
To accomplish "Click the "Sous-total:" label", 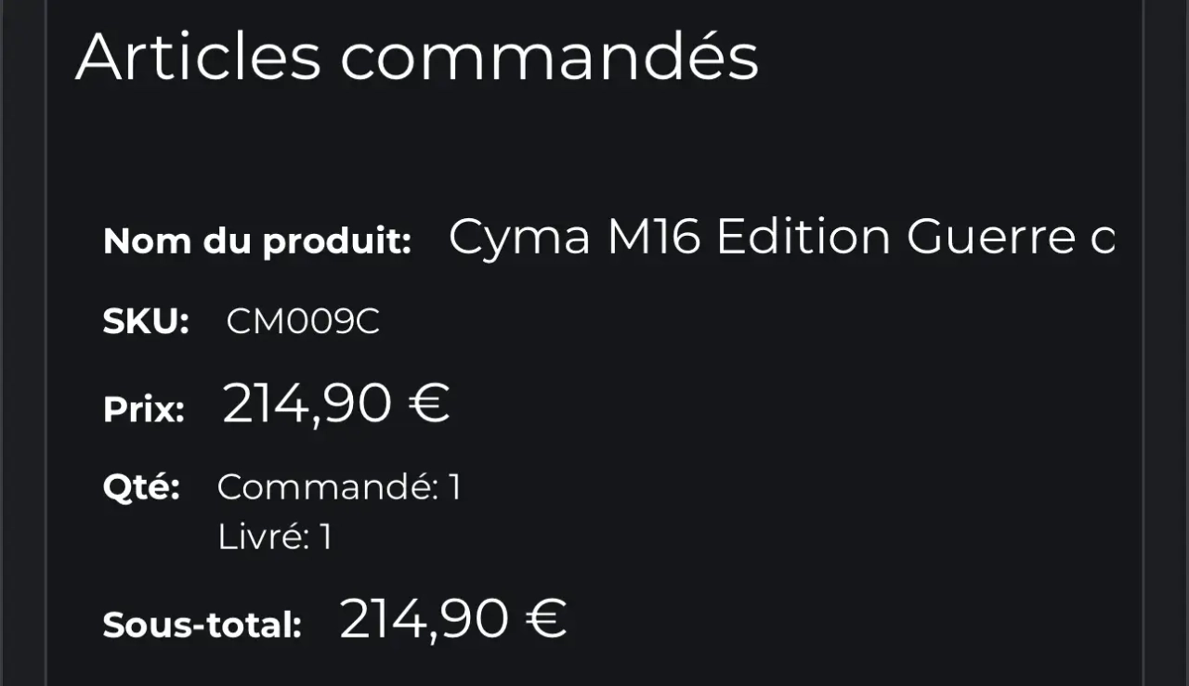I will (203, 625).
